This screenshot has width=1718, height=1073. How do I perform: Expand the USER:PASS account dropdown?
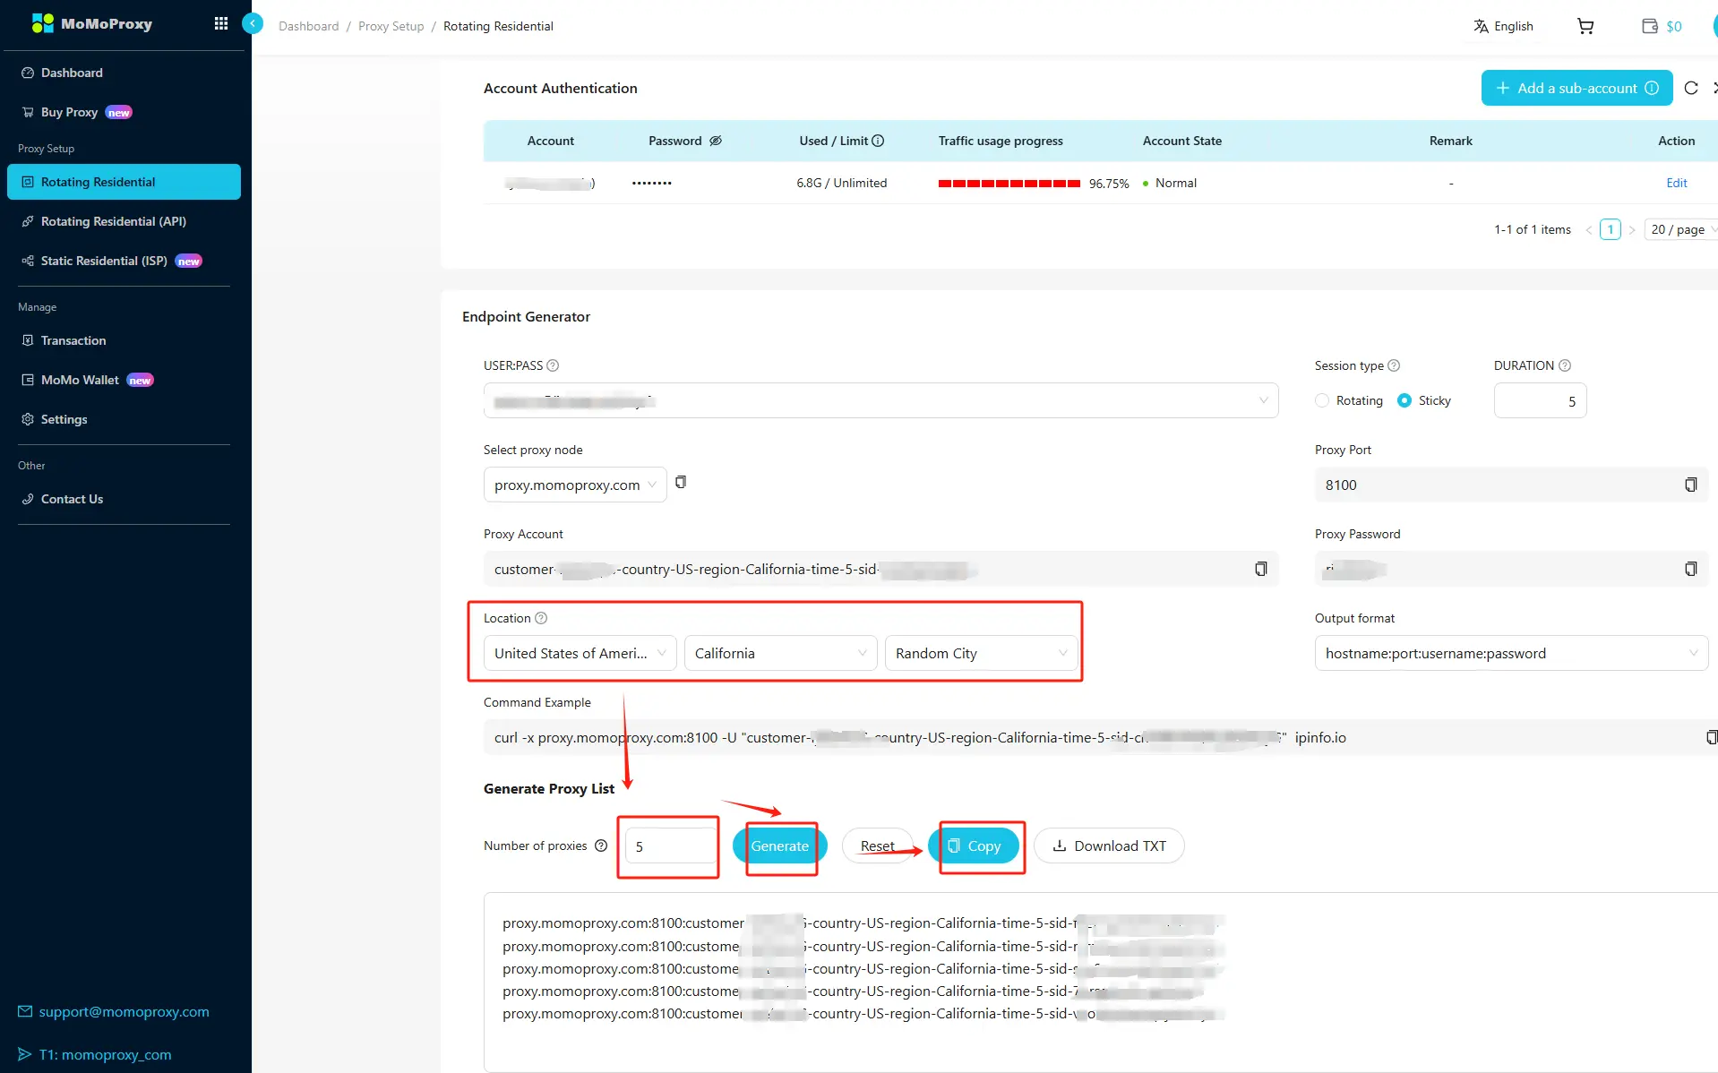click(881, 400)
